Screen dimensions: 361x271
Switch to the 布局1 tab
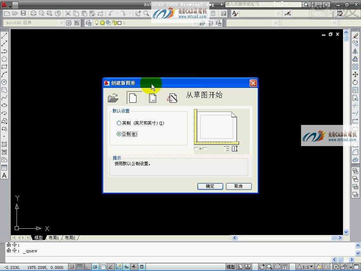[x=54, y=237]
